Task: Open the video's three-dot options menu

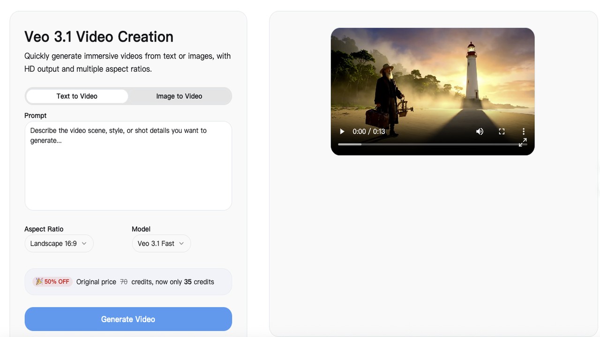Action: [524, 132]
